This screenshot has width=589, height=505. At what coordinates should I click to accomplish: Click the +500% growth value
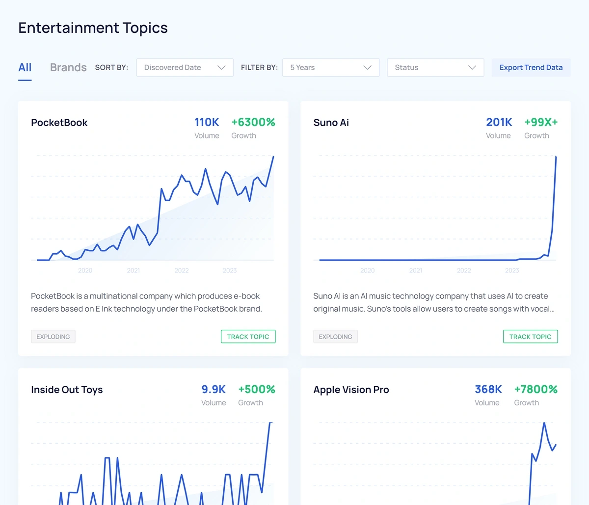tap(257, 389)
